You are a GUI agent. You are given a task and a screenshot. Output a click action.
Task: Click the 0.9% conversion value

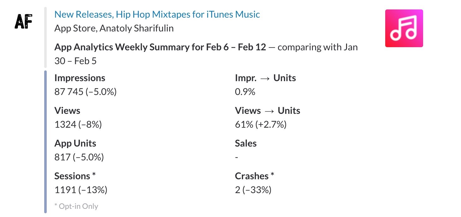point(245,92)
